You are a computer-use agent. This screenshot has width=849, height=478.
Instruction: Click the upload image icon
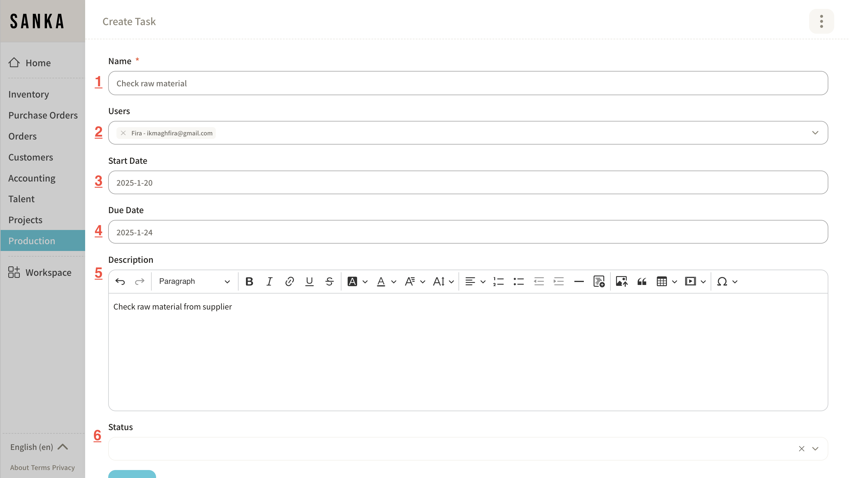pyautogui.click(x=622, y=281)
